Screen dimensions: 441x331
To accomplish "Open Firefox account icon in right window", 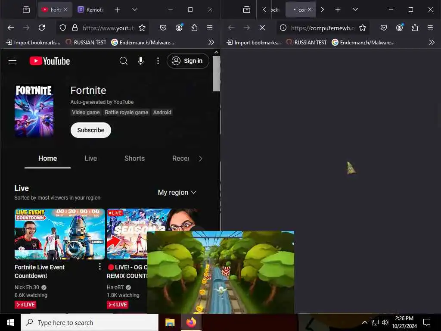I will pyautogui.click(x=399, y=28).
